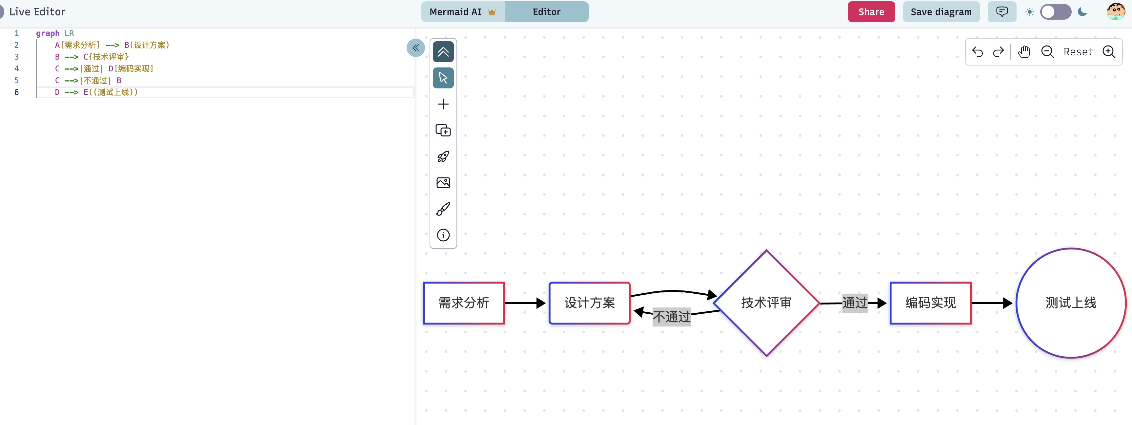Click code line 'A[需求分析] --> B(设计方案)'
Screen dimensions: 1132x425
pos(112,45)
